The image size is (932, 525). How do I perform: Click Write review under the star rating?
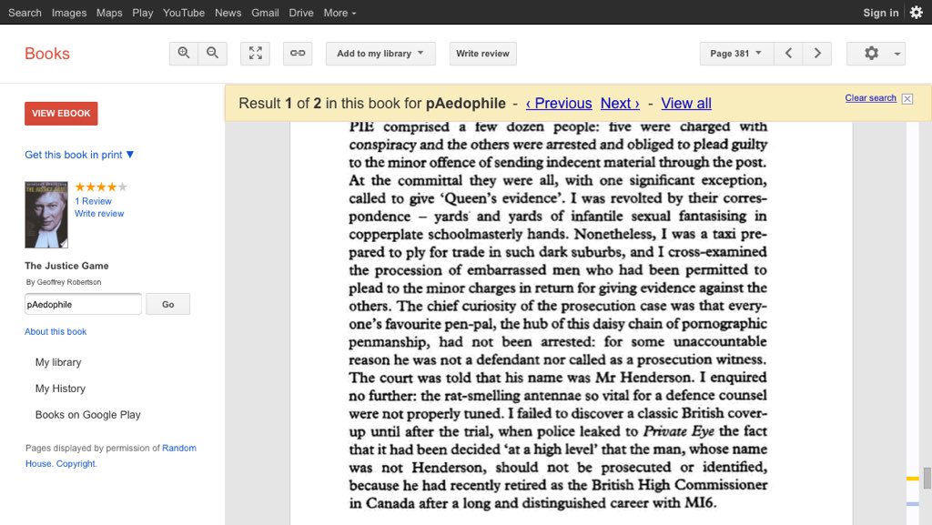[x=99, y=214]
